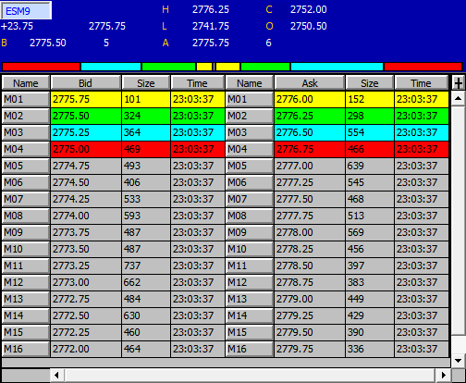466x383 pixels.
Task: Click the cyan ask price 2776.50
Action: pyautogui.click(x=310, y=132)
